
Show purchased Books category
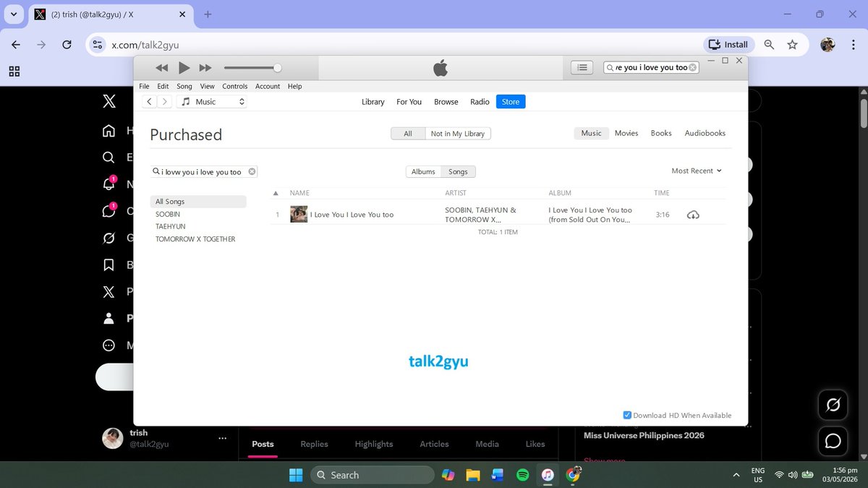[x=661, y=133]
